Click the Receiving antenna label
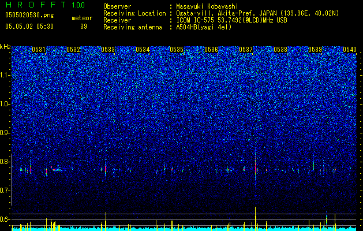 (x=133, y=27)
